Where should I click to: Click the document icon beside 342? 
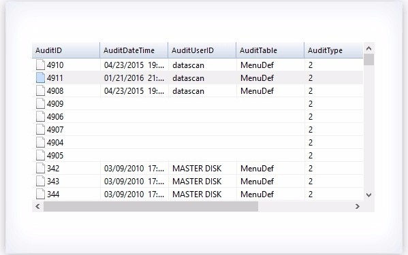point(40,168)
